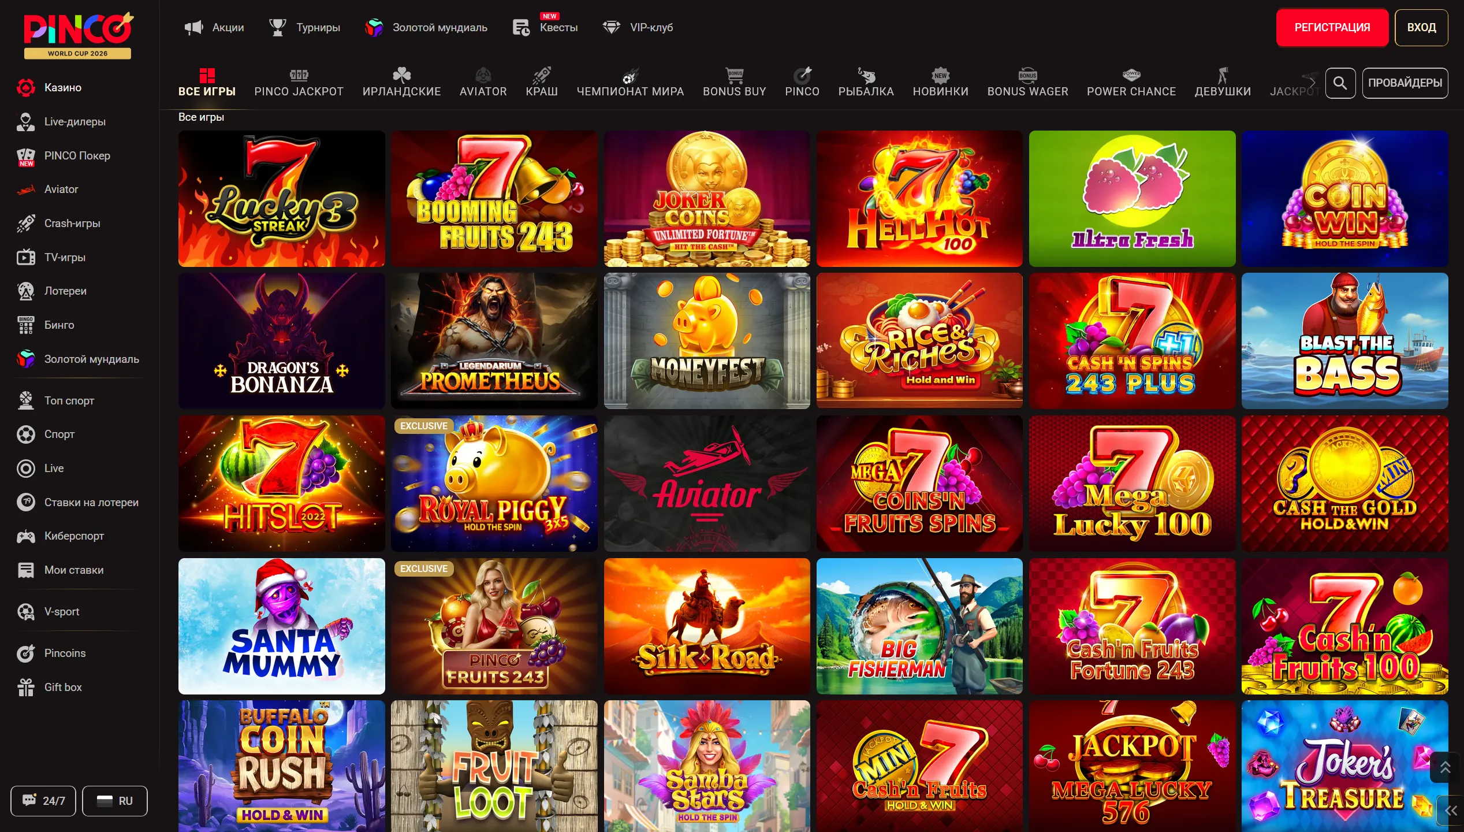Click the red plane icon beside Aviator

coord(25,190)
